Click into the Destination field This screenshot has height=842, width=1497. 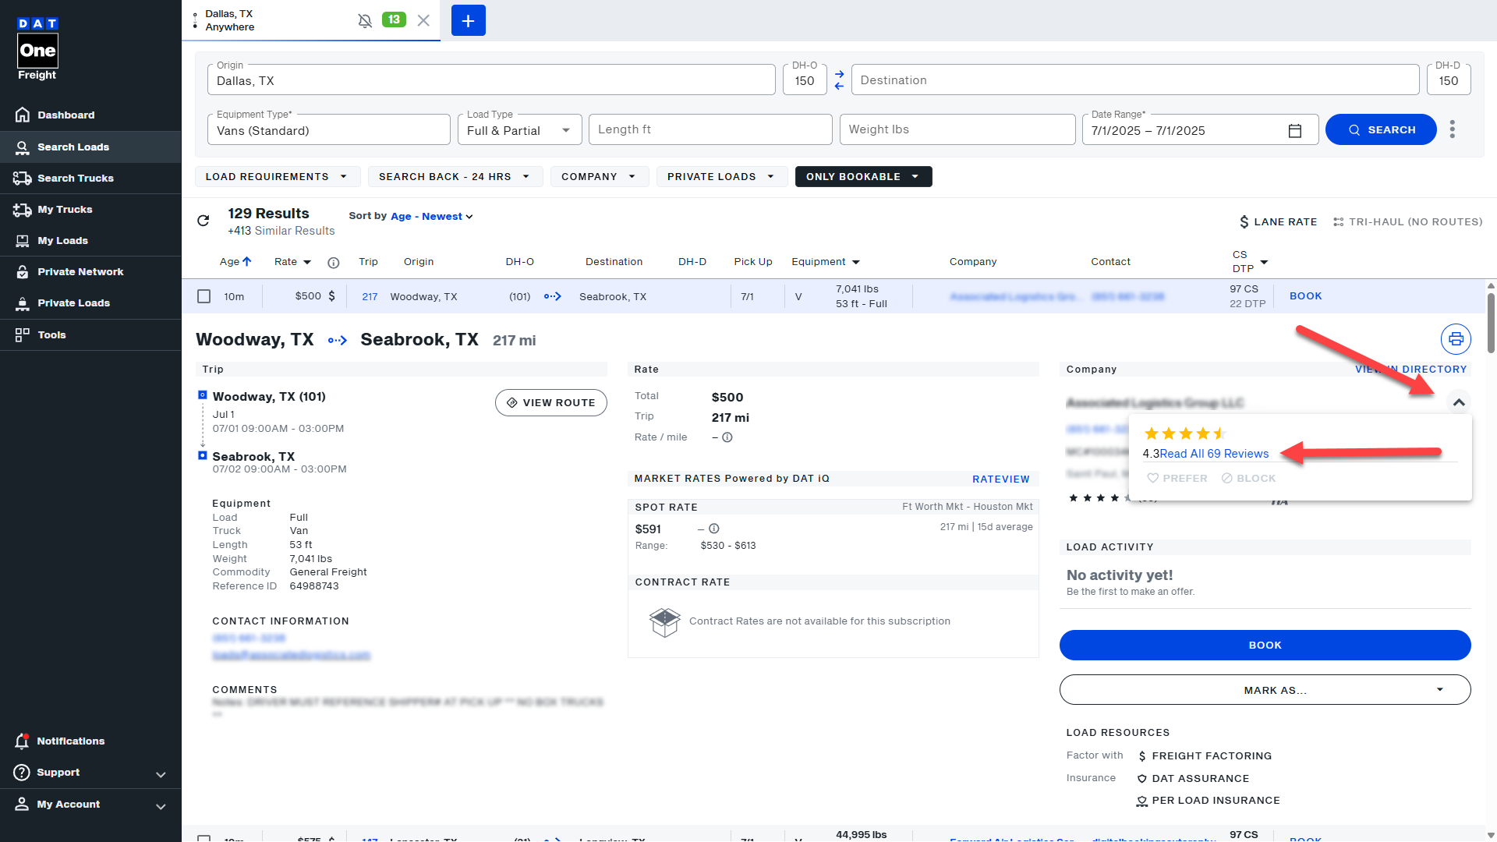(1135, 80)
